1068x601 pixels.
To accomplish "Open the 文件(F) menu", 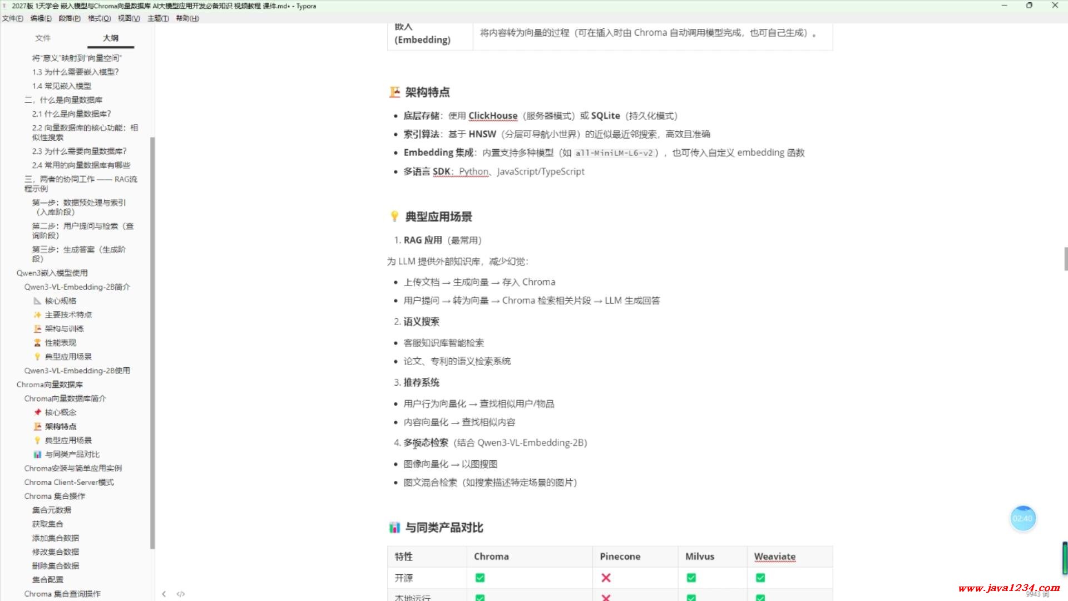I will (x=12, y=18).
